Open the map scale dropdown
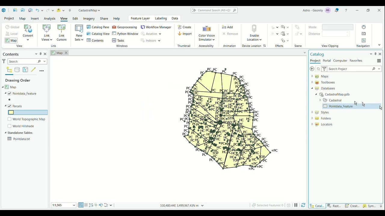Screen dimensions: 385x216 74,205
